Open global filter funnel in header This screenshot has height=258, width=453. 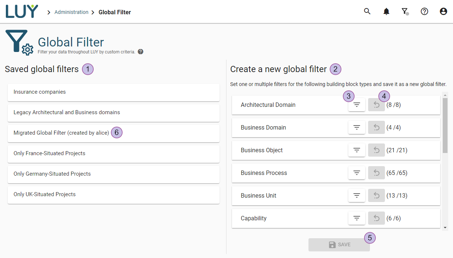(405, 11)
